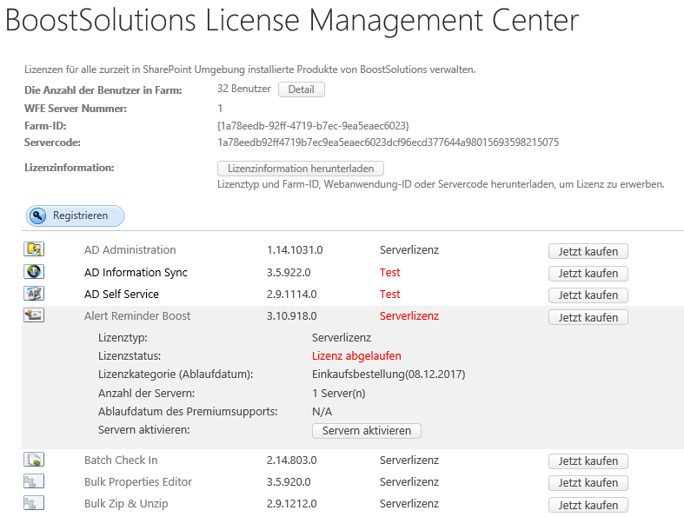Collapse the Alert Reminder Boost row
The height and width of the screenshot is (517, 684).
[137, 316]
